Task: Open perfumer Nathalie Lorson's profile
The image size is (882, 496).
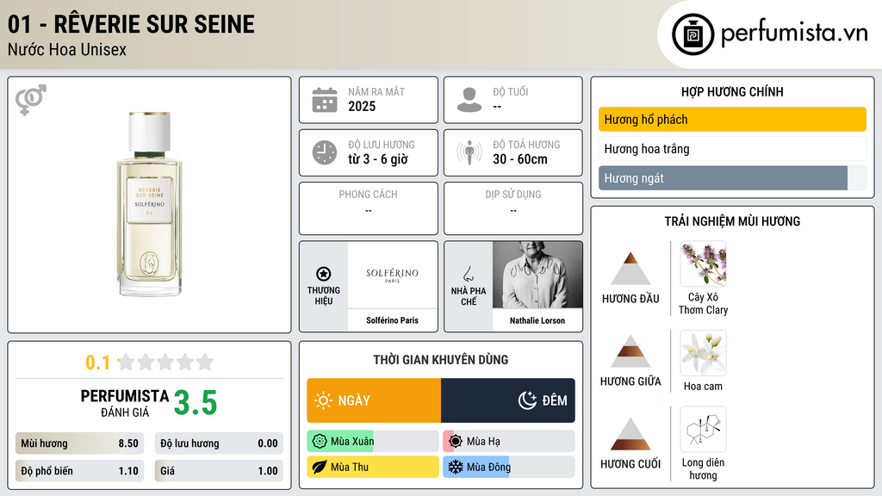Action: (537, 320)
